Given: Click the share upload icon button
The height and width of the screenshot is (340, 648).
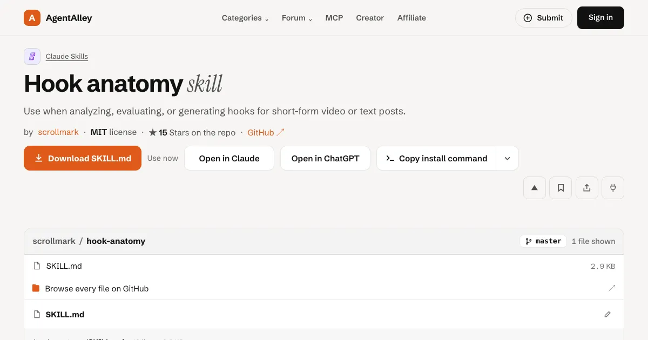Looking at the screenshot, I should coord(587,188).
